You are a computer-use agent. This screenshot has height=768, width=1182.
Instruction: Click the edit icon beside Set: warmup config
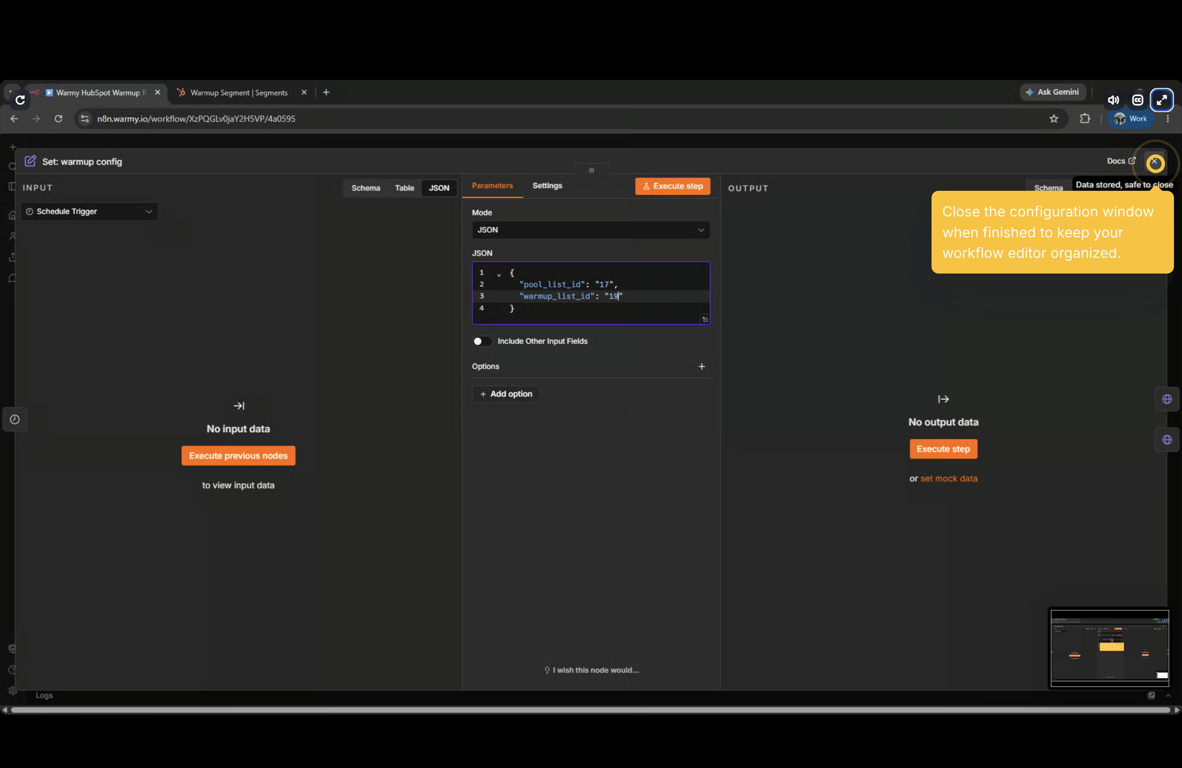[x=30, y=161]
